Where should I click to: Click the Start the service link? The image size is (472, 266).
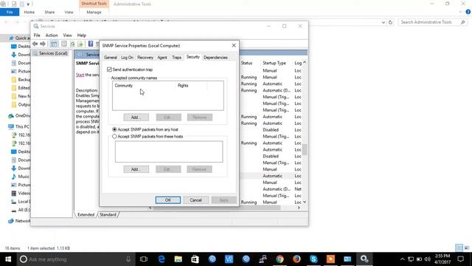80,75
